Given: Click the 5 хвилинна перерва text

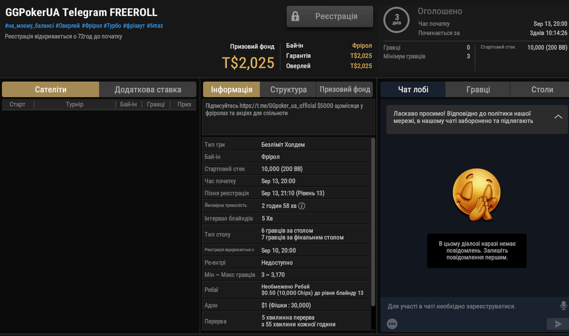Looking at the screenshot, I should click(x=288, y=317).
